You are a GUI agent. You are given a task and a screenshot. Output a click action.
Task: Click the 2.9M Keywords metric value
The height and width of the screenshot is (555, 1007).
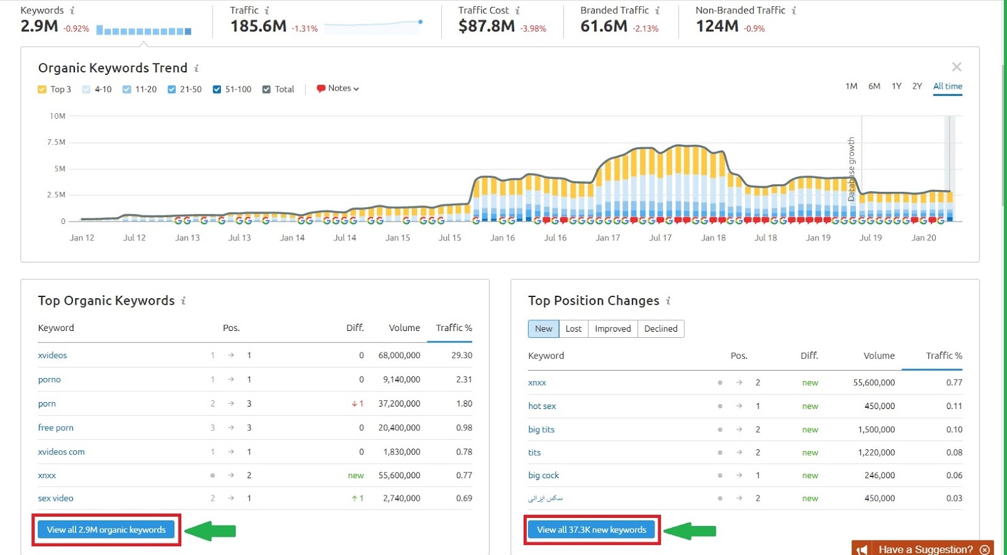(39, 26)
